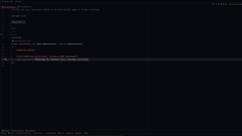
Task: Click the build hammer icon in top toolbar
Action: coord(226,4)
